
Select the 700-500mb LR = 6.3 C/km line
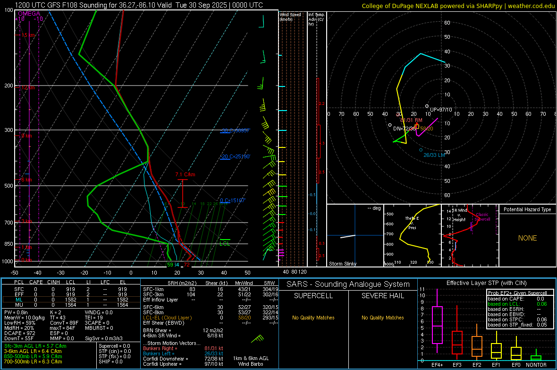click(33, 361)
